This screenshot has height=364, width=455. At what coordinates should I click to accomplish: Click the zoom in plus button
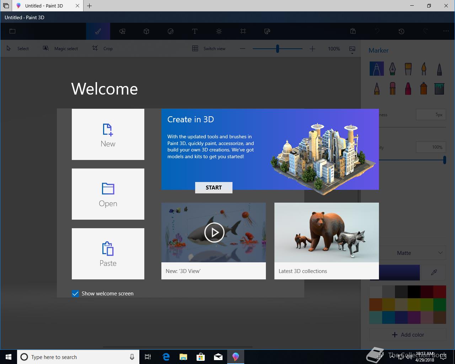point(312,49)
